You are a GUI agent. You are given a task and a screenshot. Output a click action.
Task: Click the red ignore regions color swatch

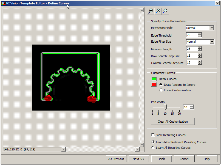[154, 84]
